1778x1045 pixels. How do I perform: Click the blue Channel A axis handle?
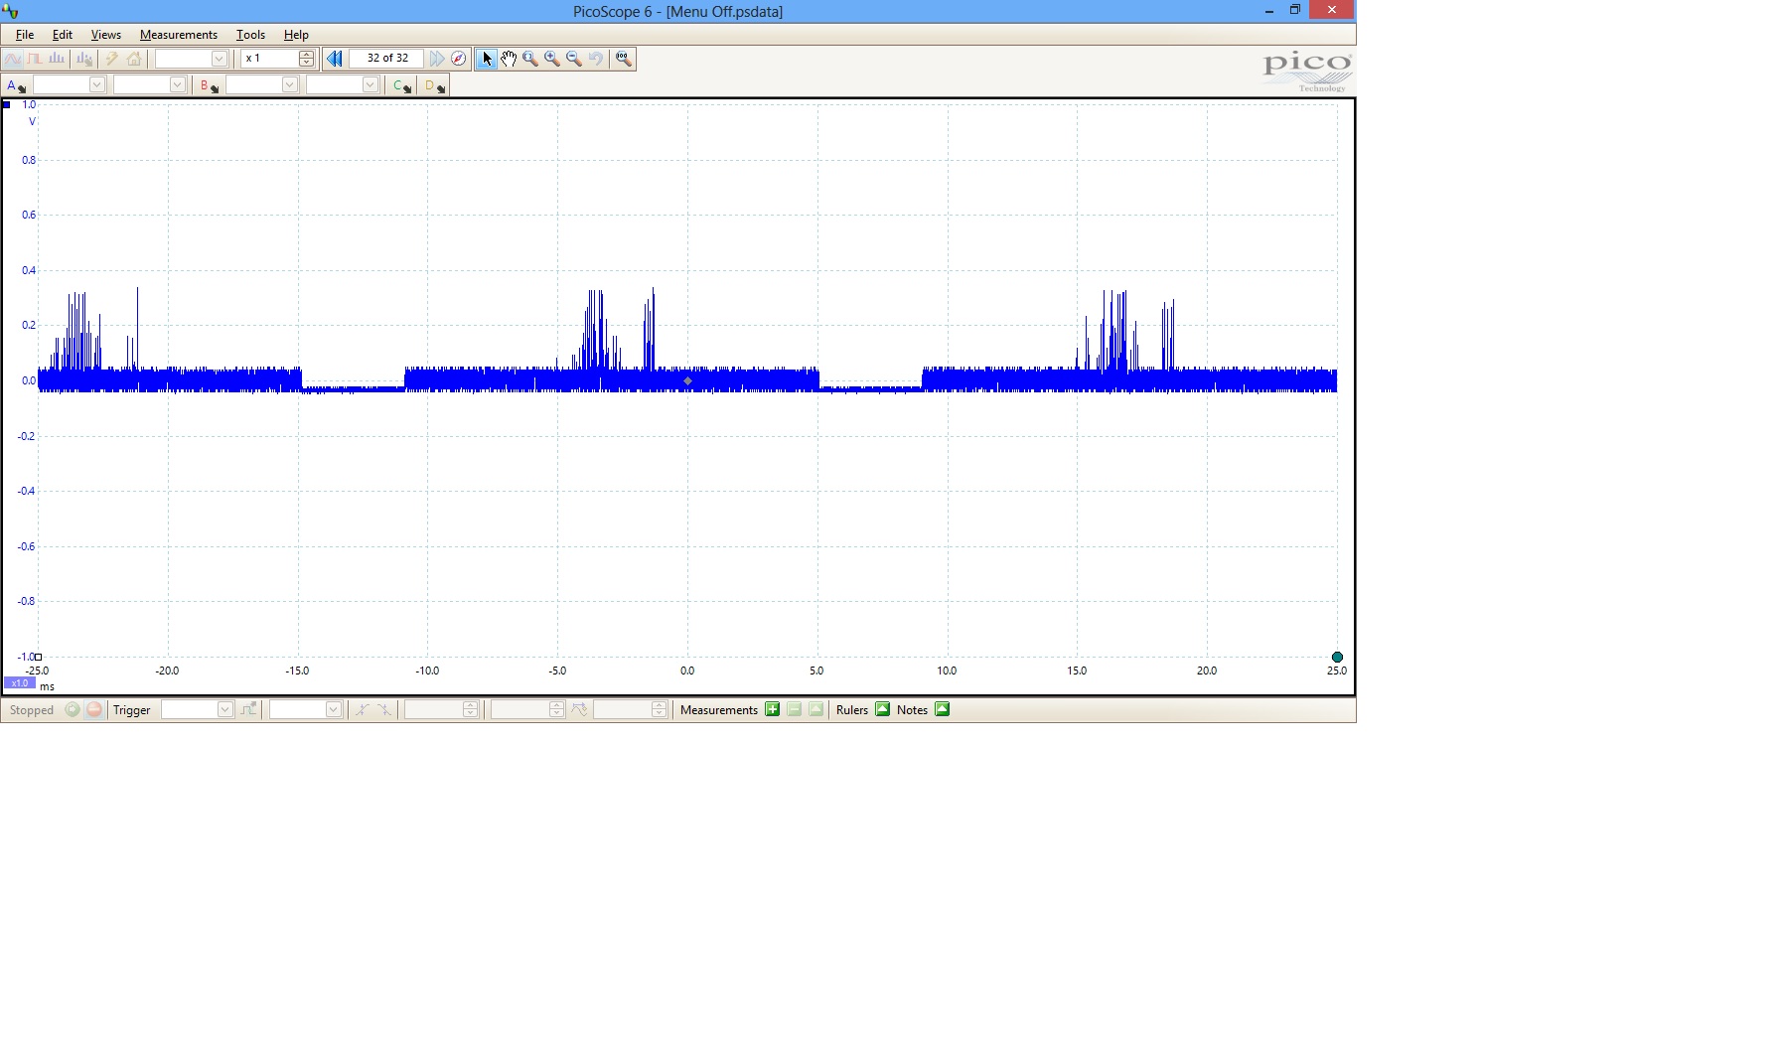click(6, 104)
